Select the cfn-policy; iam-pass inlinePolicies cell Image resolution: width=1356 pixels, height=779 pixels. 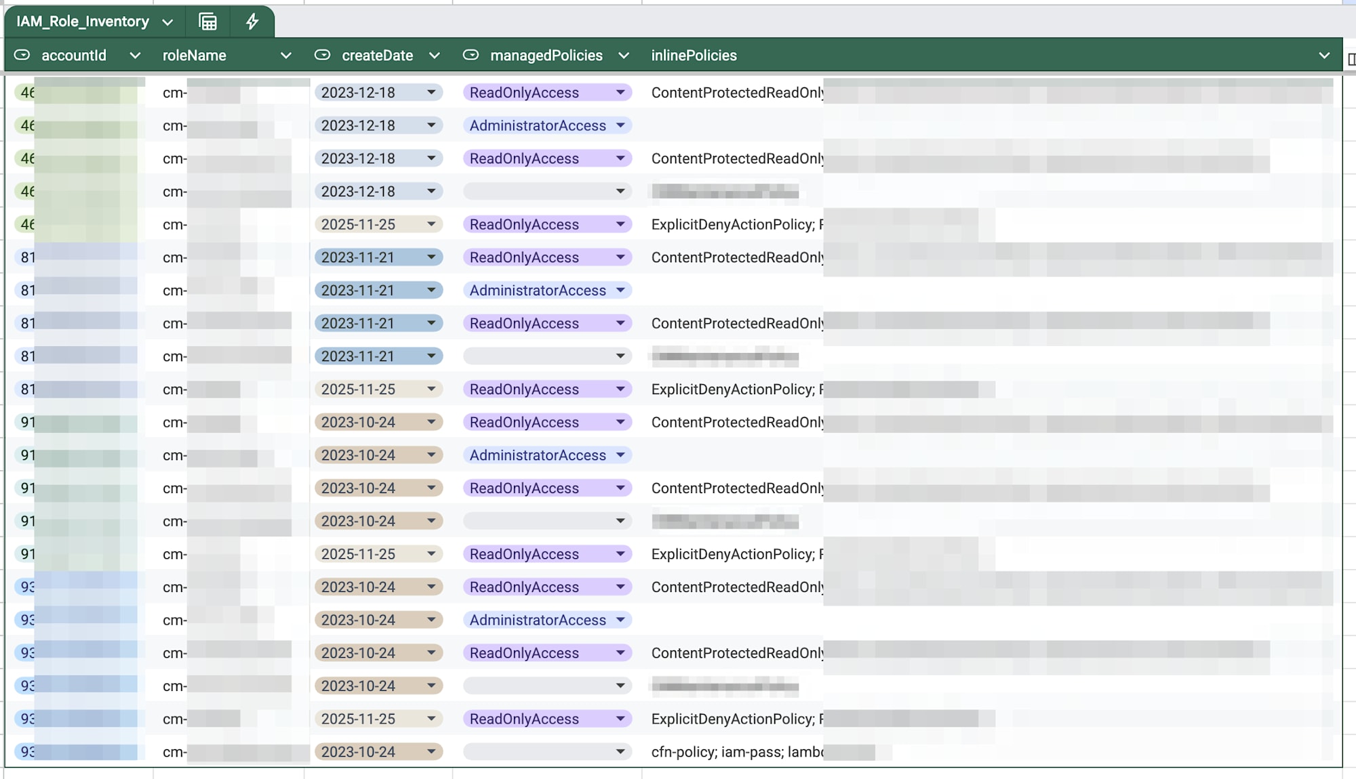click(x=736, y=752)
